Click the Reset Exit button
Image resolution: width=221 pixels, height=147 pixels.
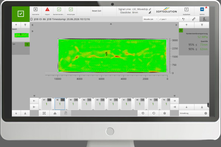pos(97,11)
